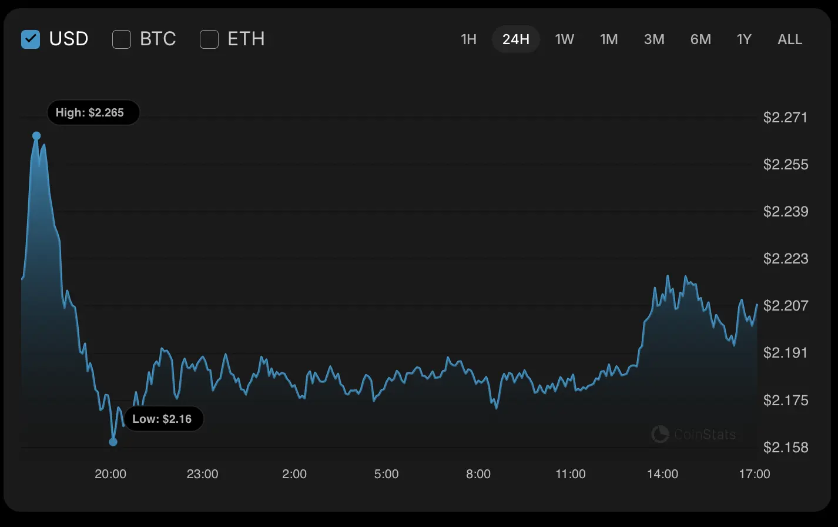Click the Low price marker dot
Screen dimensions: 838x527
click(113, 442)
